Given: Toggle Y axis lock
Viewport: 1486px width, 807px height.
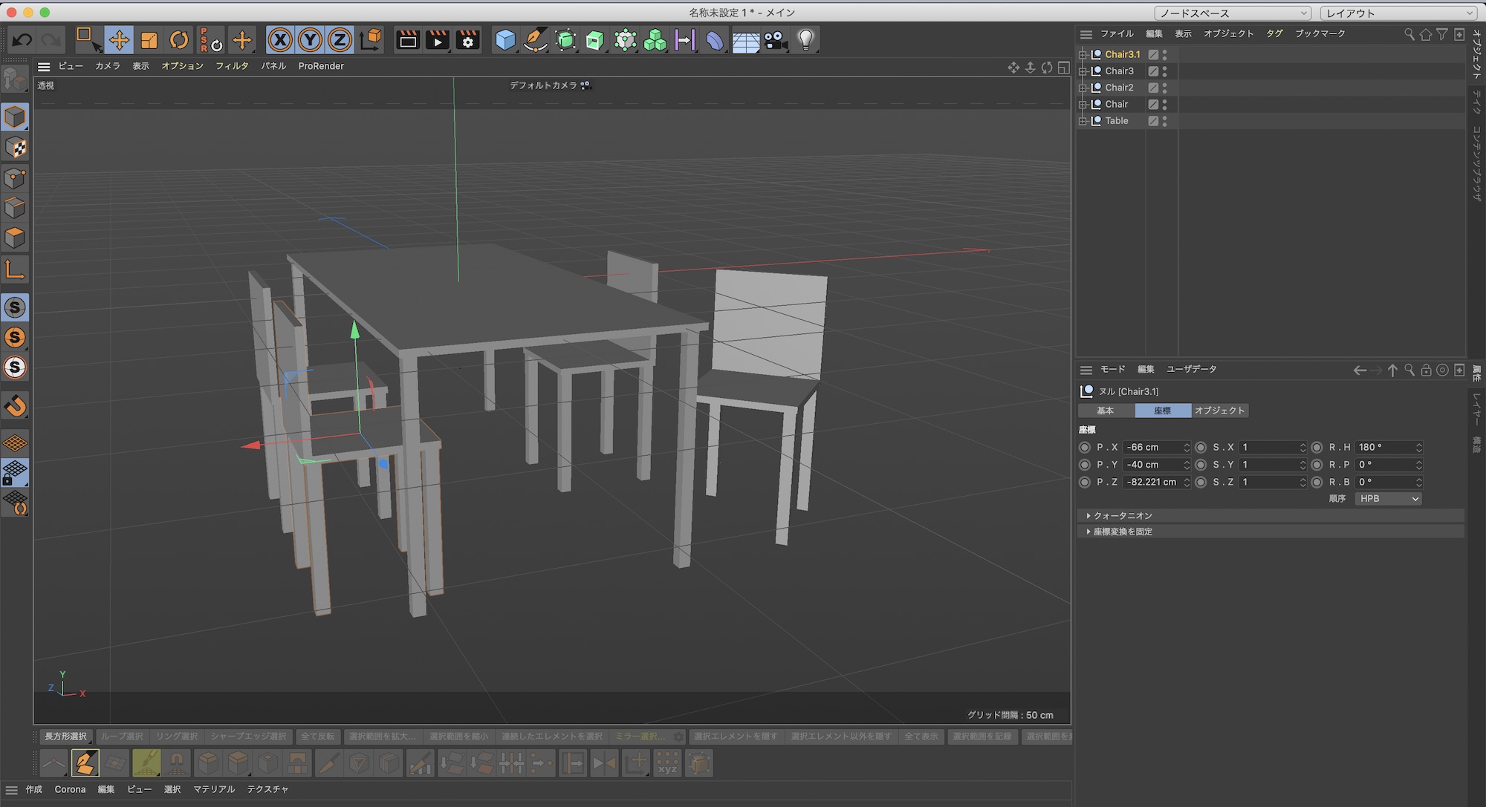Looking at the screenshot, I should [x=310, y=40].
